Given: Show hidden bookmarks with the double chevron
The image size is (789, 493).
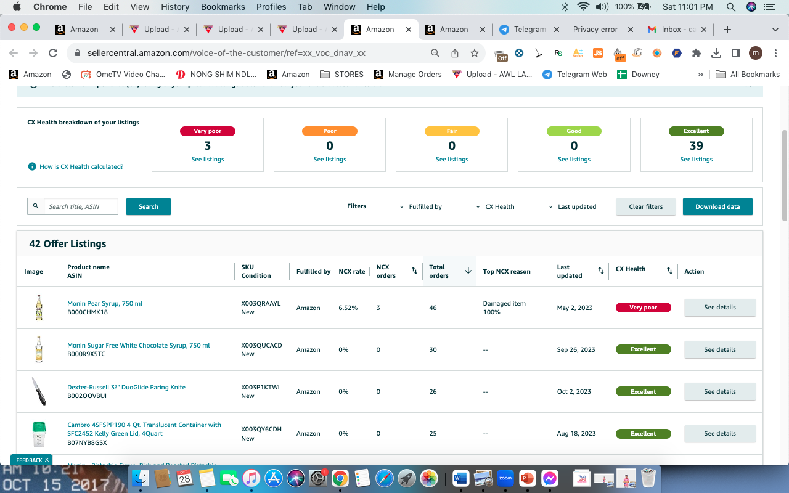Looking at the screenshot, I should (x=700, y=75).
